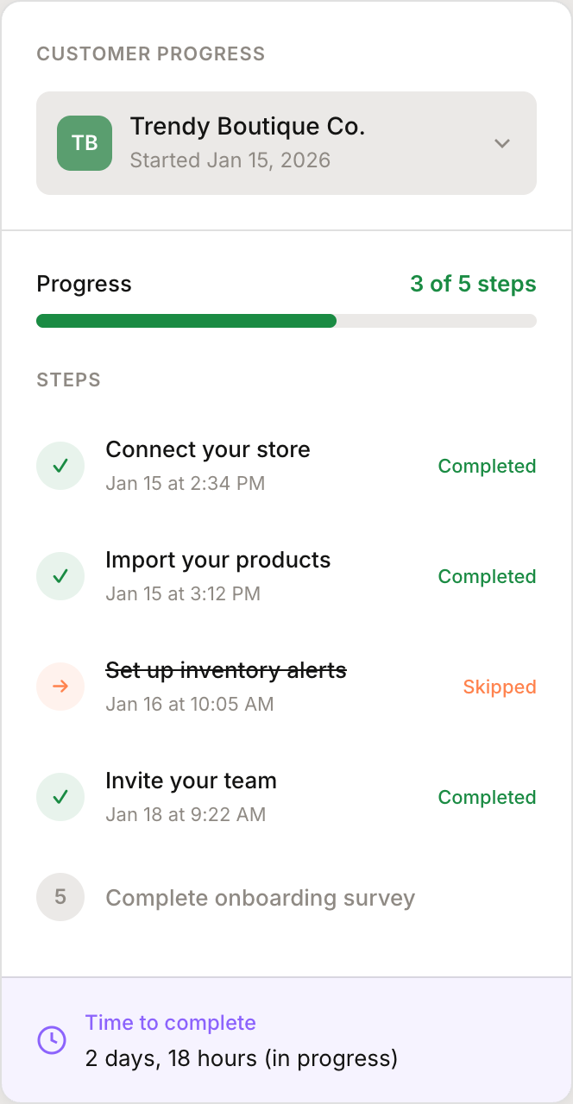Click the TB company avatar badge

[x=85, y=143]
